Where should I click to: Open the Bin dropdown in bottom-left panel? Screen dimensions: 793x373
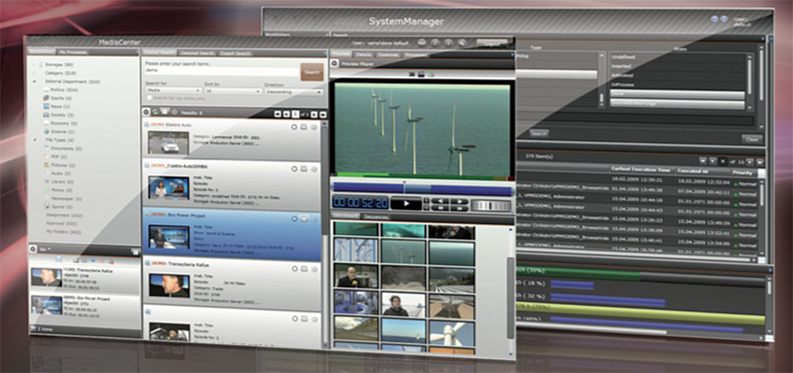pyautogui.click(x=45, y=249)
